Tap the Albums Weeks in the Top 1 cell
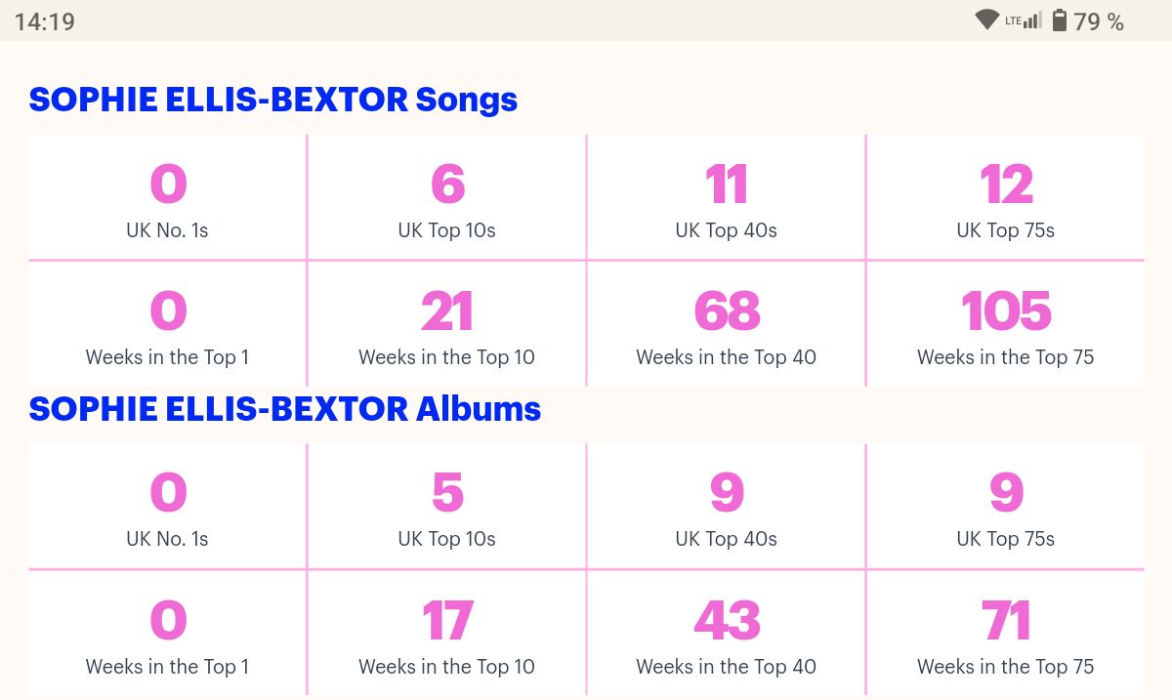 [x=167, y=633]
